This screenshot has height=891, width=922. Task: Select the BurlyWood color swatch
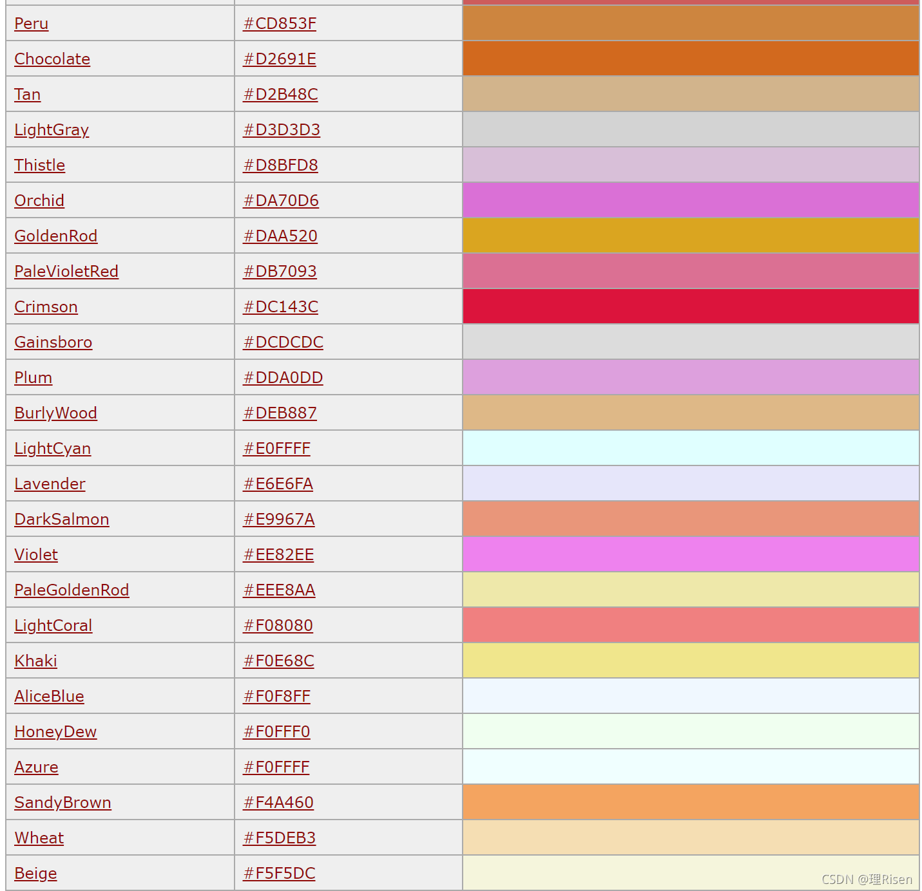point(691,413)
